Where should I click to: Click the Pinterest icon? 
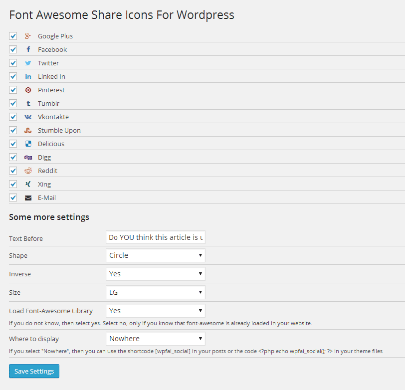coord(28,90)
